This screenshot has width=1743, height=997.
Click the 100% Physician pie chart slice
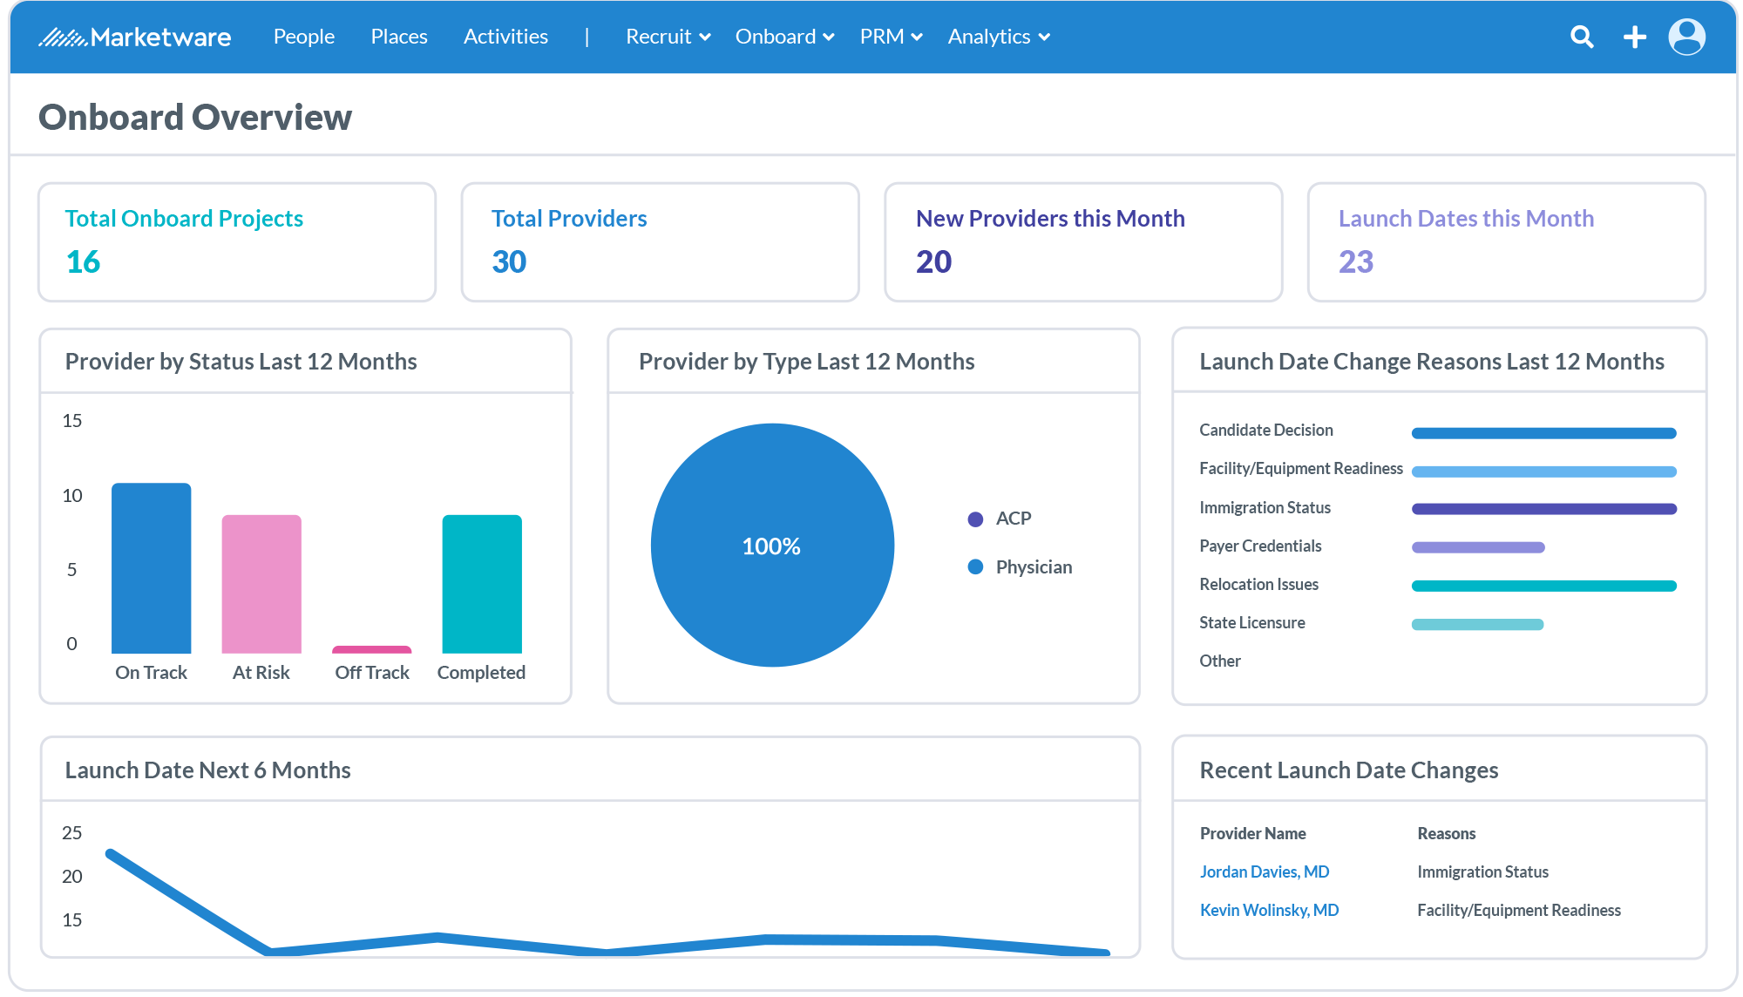pos(772,546)
